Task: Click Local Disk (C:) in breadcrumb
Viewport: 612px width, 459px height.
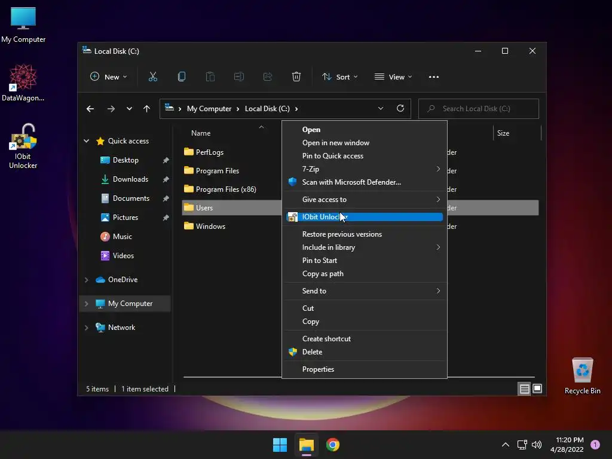Action: 267,109
